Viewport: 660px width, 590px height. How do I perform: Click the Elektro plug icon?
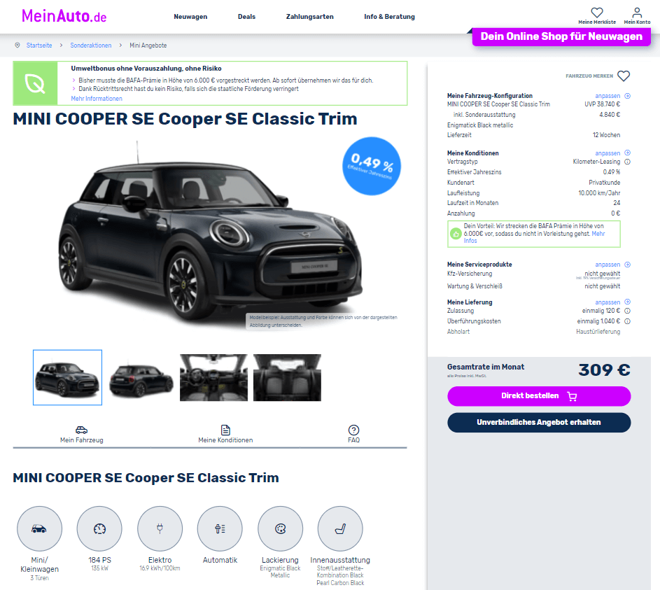(x=160, y=528)
